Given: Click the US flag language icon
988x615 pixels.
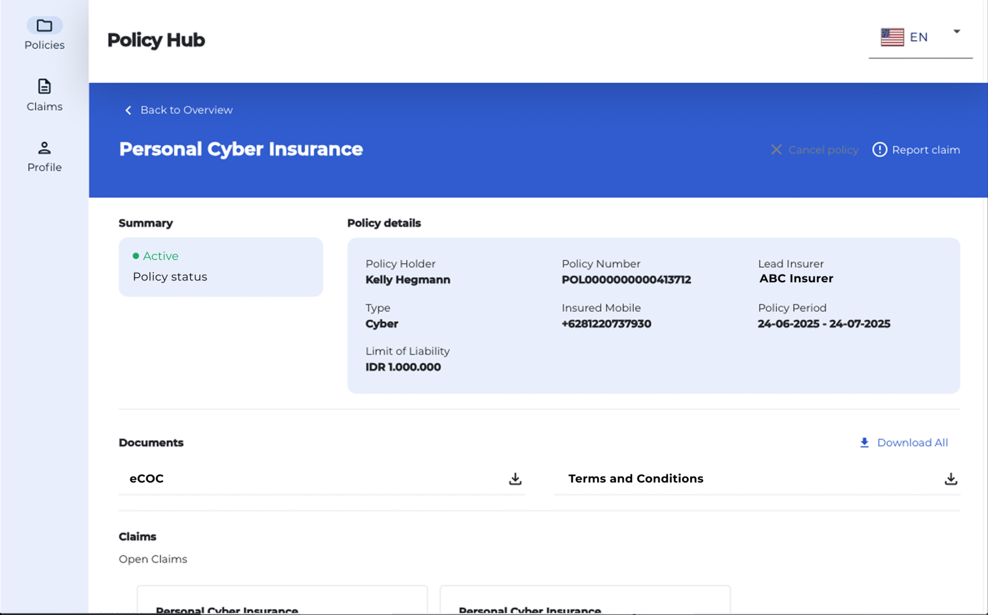Looking at the screenshot, I should [892, 37].
